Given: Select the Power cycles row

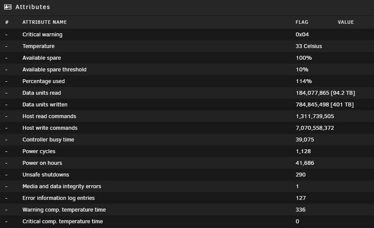Looking at the screenshot, I should (187, 151).
